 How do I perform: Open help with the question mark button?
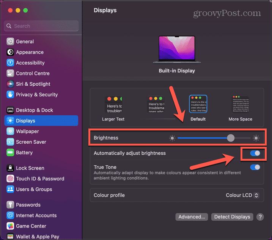(260, 217)
